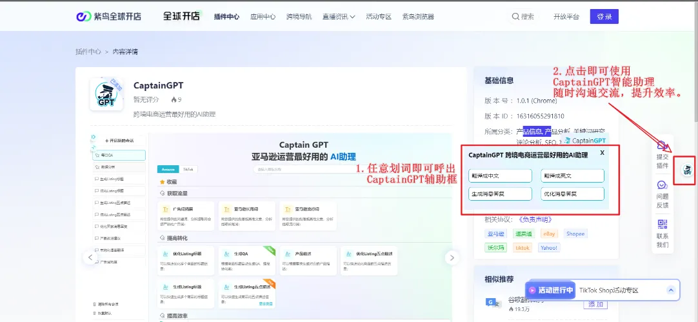The width and height of the screenshot is (698, 322).
Task: Open the 开放平台 link
Action: click(x=566, y=17)
